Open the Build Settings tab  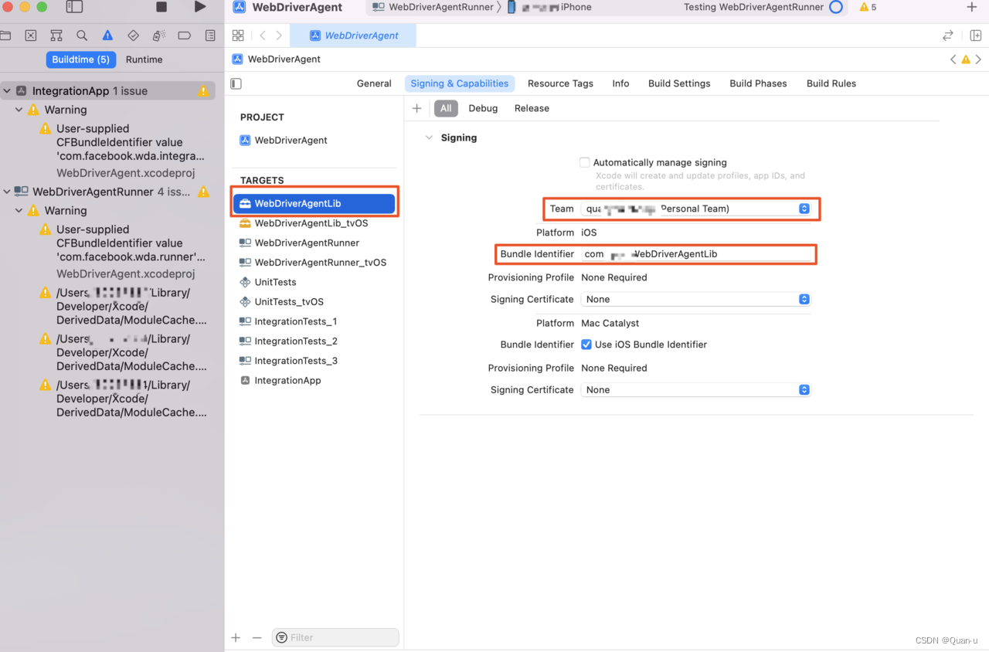(679, 83)
